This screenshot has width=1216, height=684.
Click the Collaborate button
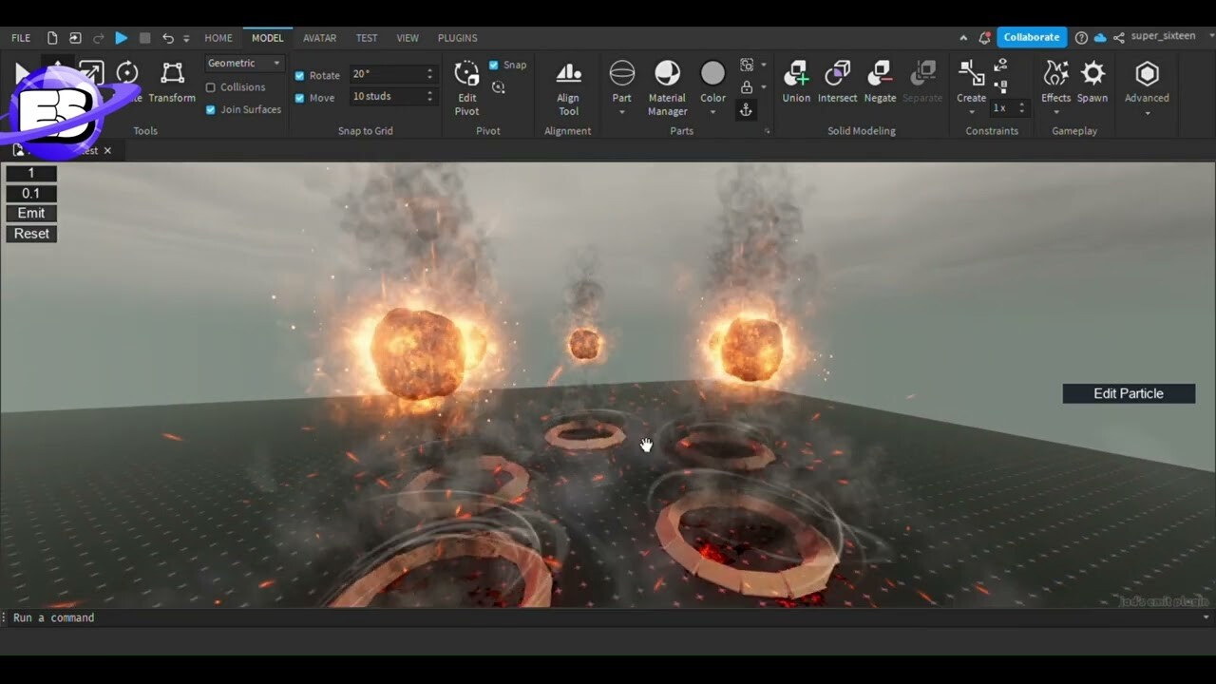pos(1032,37)
